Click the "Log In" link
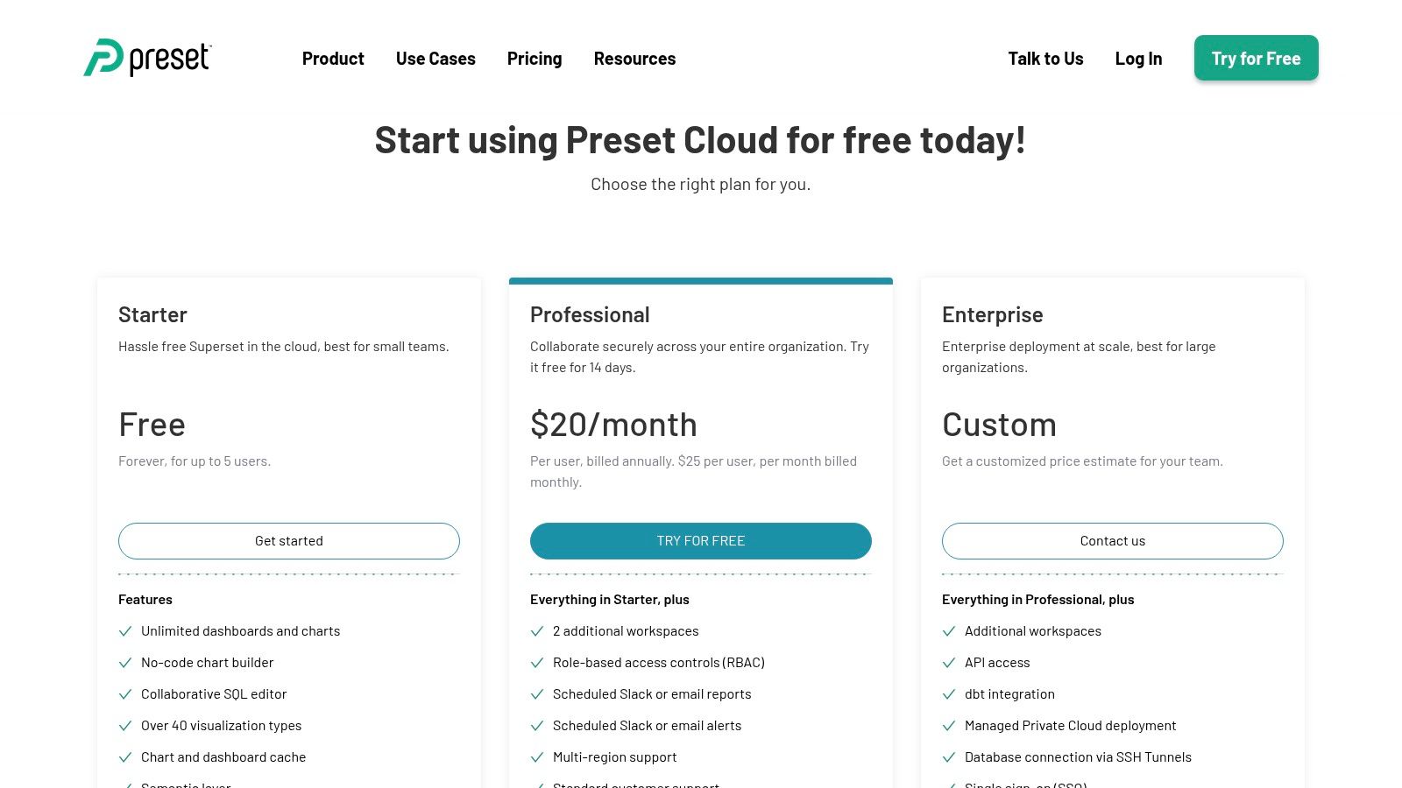Image resolution: width=1402 pixels, height=788 pixels. coord(1138,59)
